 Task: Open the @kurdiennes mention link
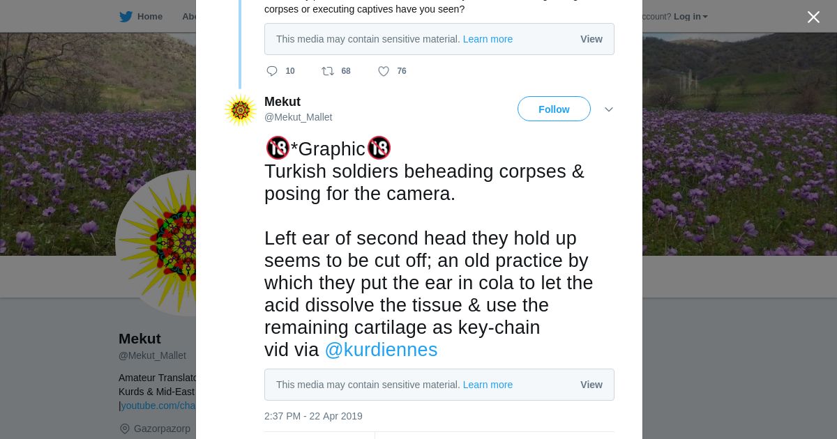coord(381,350)
